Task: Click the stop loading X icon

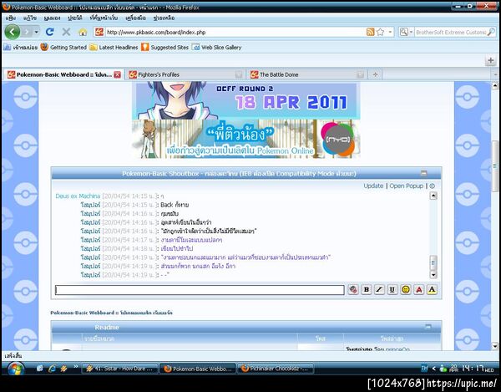Action: click(x=66, y=32)
